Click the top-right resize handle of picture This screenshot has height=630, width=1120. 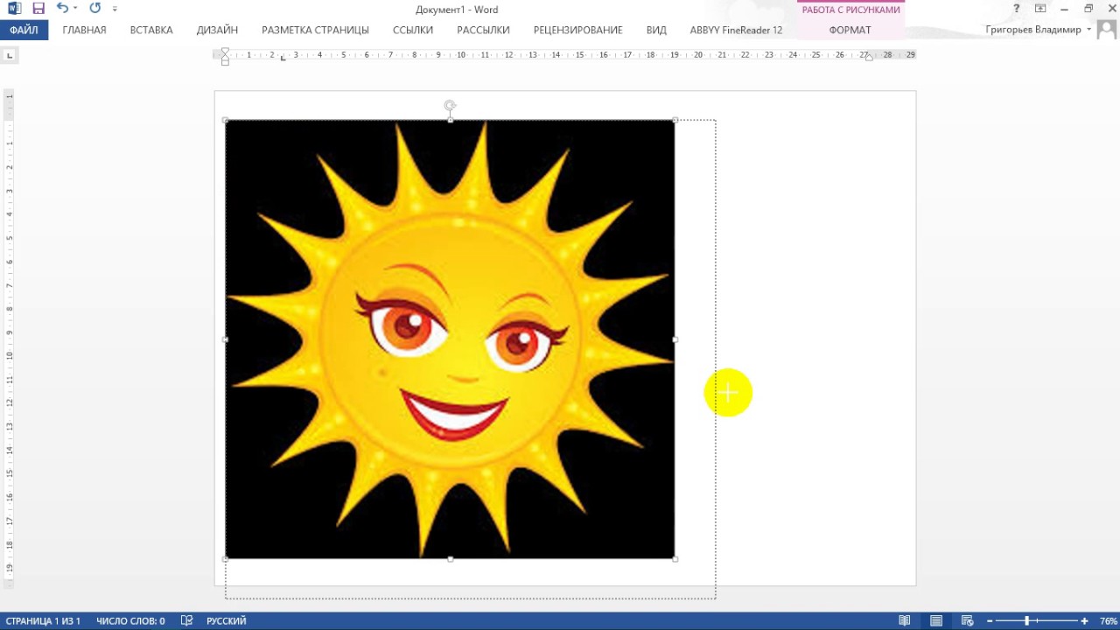(x=675, y=120)
